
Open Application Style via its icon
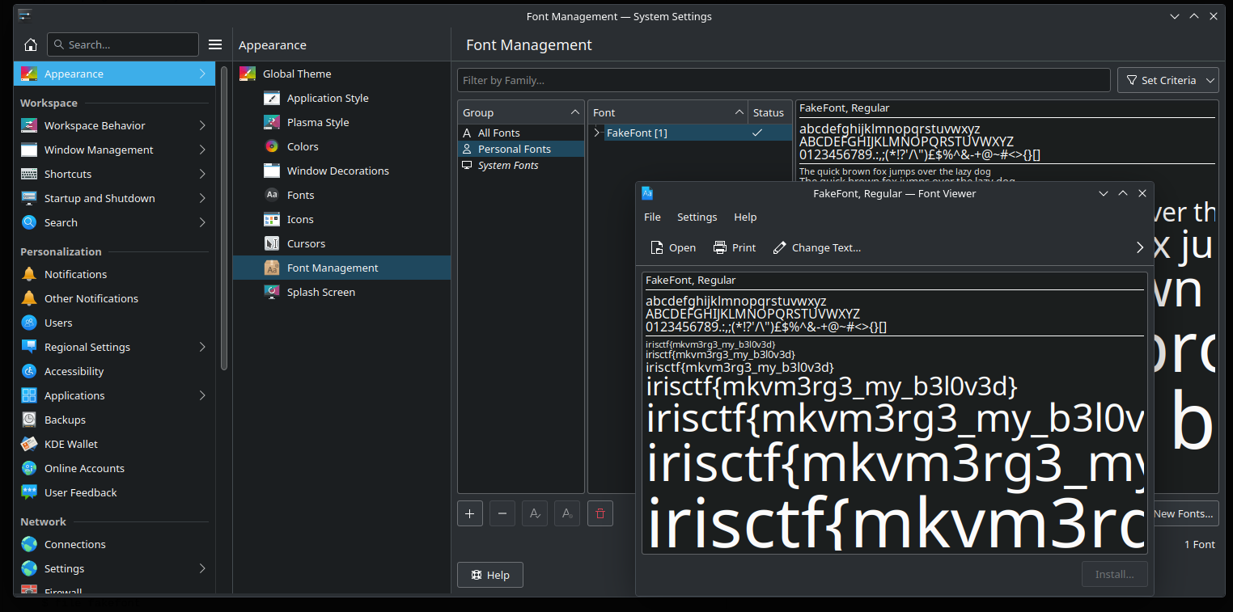tap(272, 98)
